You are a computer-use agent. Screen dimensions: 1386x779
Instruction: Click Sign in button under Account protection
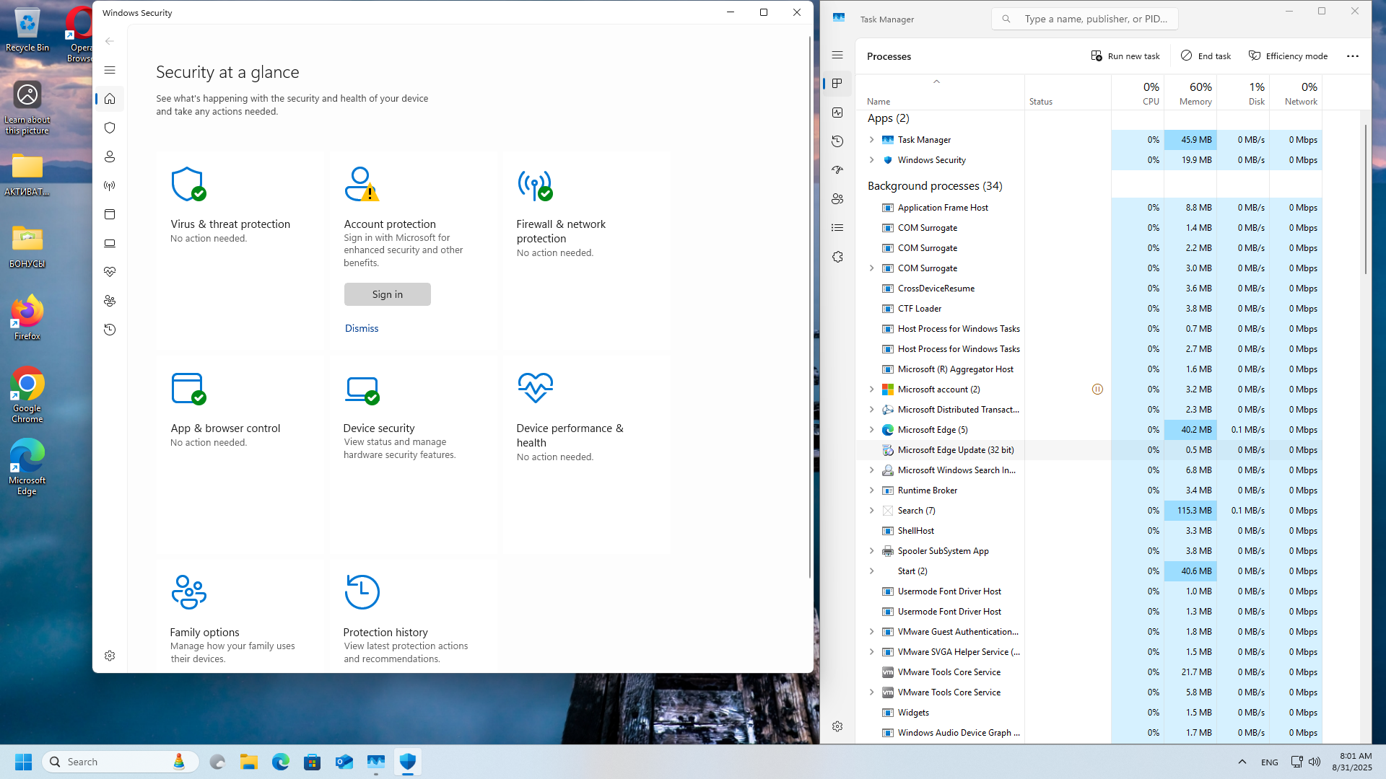coord(388,294)
